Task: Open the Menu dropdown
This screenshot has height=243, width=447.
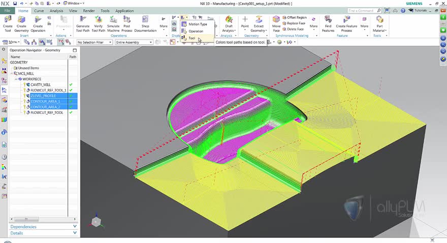Action: (x=11, y=42)
